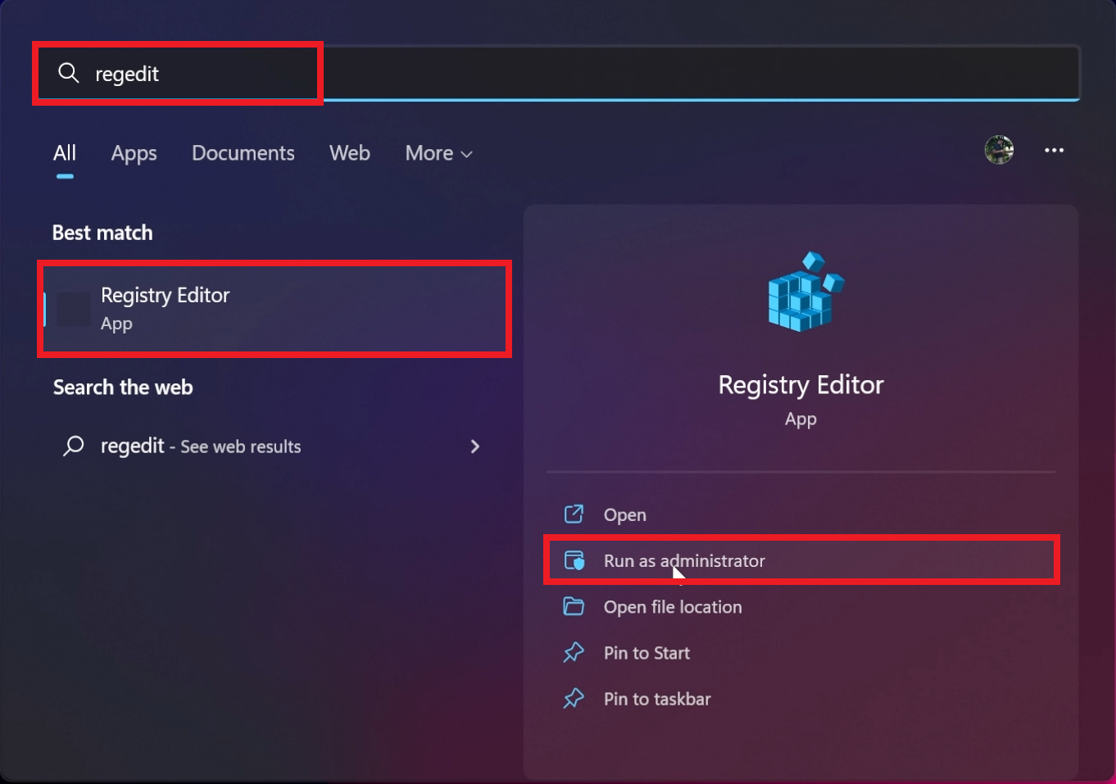Switch to the Documents tab
Image resolution: width=1116 pixels, height=784 pixels.
[x=243, y=153]
